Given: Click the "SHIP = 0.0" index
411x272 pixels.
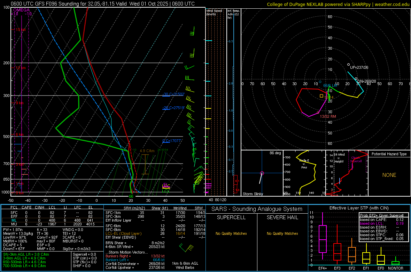Looking at the screenshot, I should click(x=82, y=266).
